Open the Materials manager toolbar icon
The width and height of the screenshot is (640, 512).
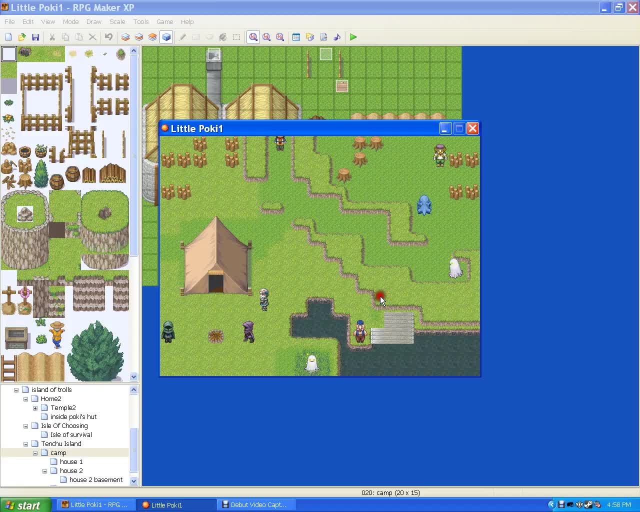tap(310, 37)
